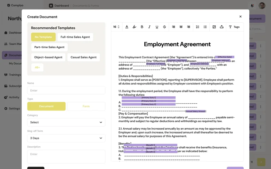Screen dimensions: 271x169
Task: Toggle bold formatting
Action: point(142,27)
